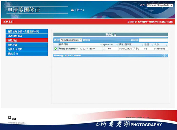Go to next page of entries
Screen dimensions: 177x130
[x=166, y=55]
